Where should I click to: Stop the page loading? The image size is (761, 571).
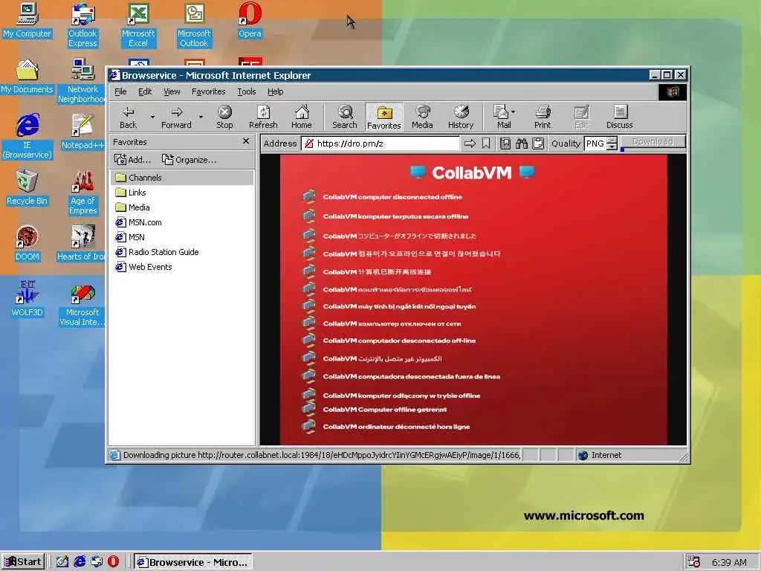(224, 117)
